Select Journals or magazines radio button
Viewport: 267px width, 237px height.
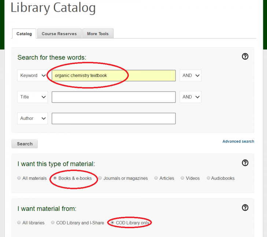pyautogui.click(x=100, y=178)
